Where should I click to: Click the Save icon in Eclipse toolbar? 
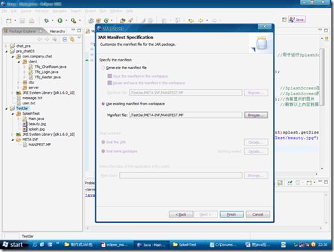point(22,21)
